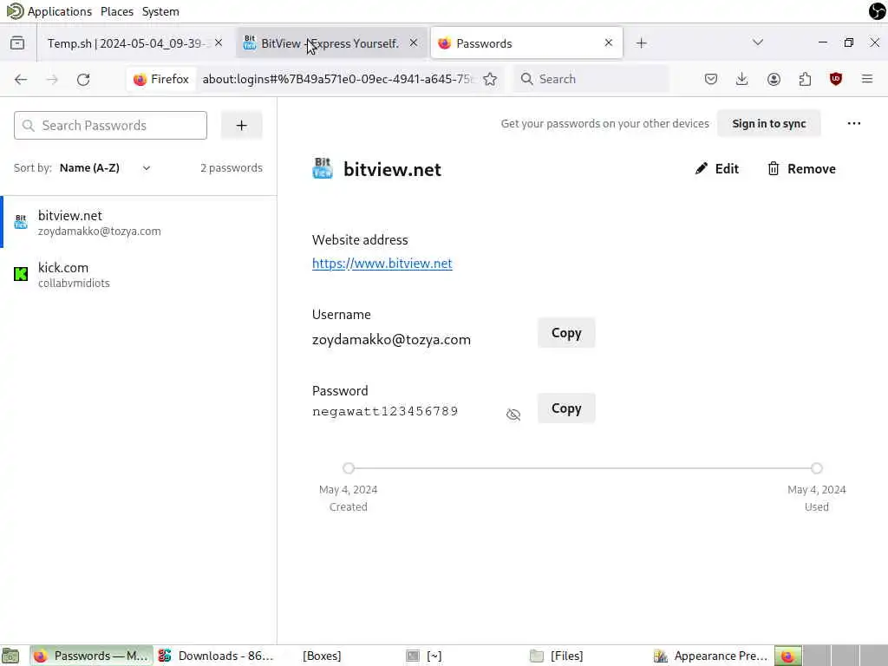This screenshot has height=666, width=888.
Task: Go back with the back arrow
Action: 21,79
